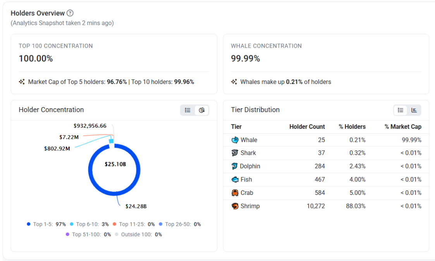Screen dimensions: 435x261
Task: Open the Holders Overview help tooltip
Action: coord(70,13)
